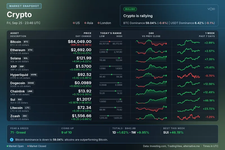Click the US market status dot

tap(74, 23)
